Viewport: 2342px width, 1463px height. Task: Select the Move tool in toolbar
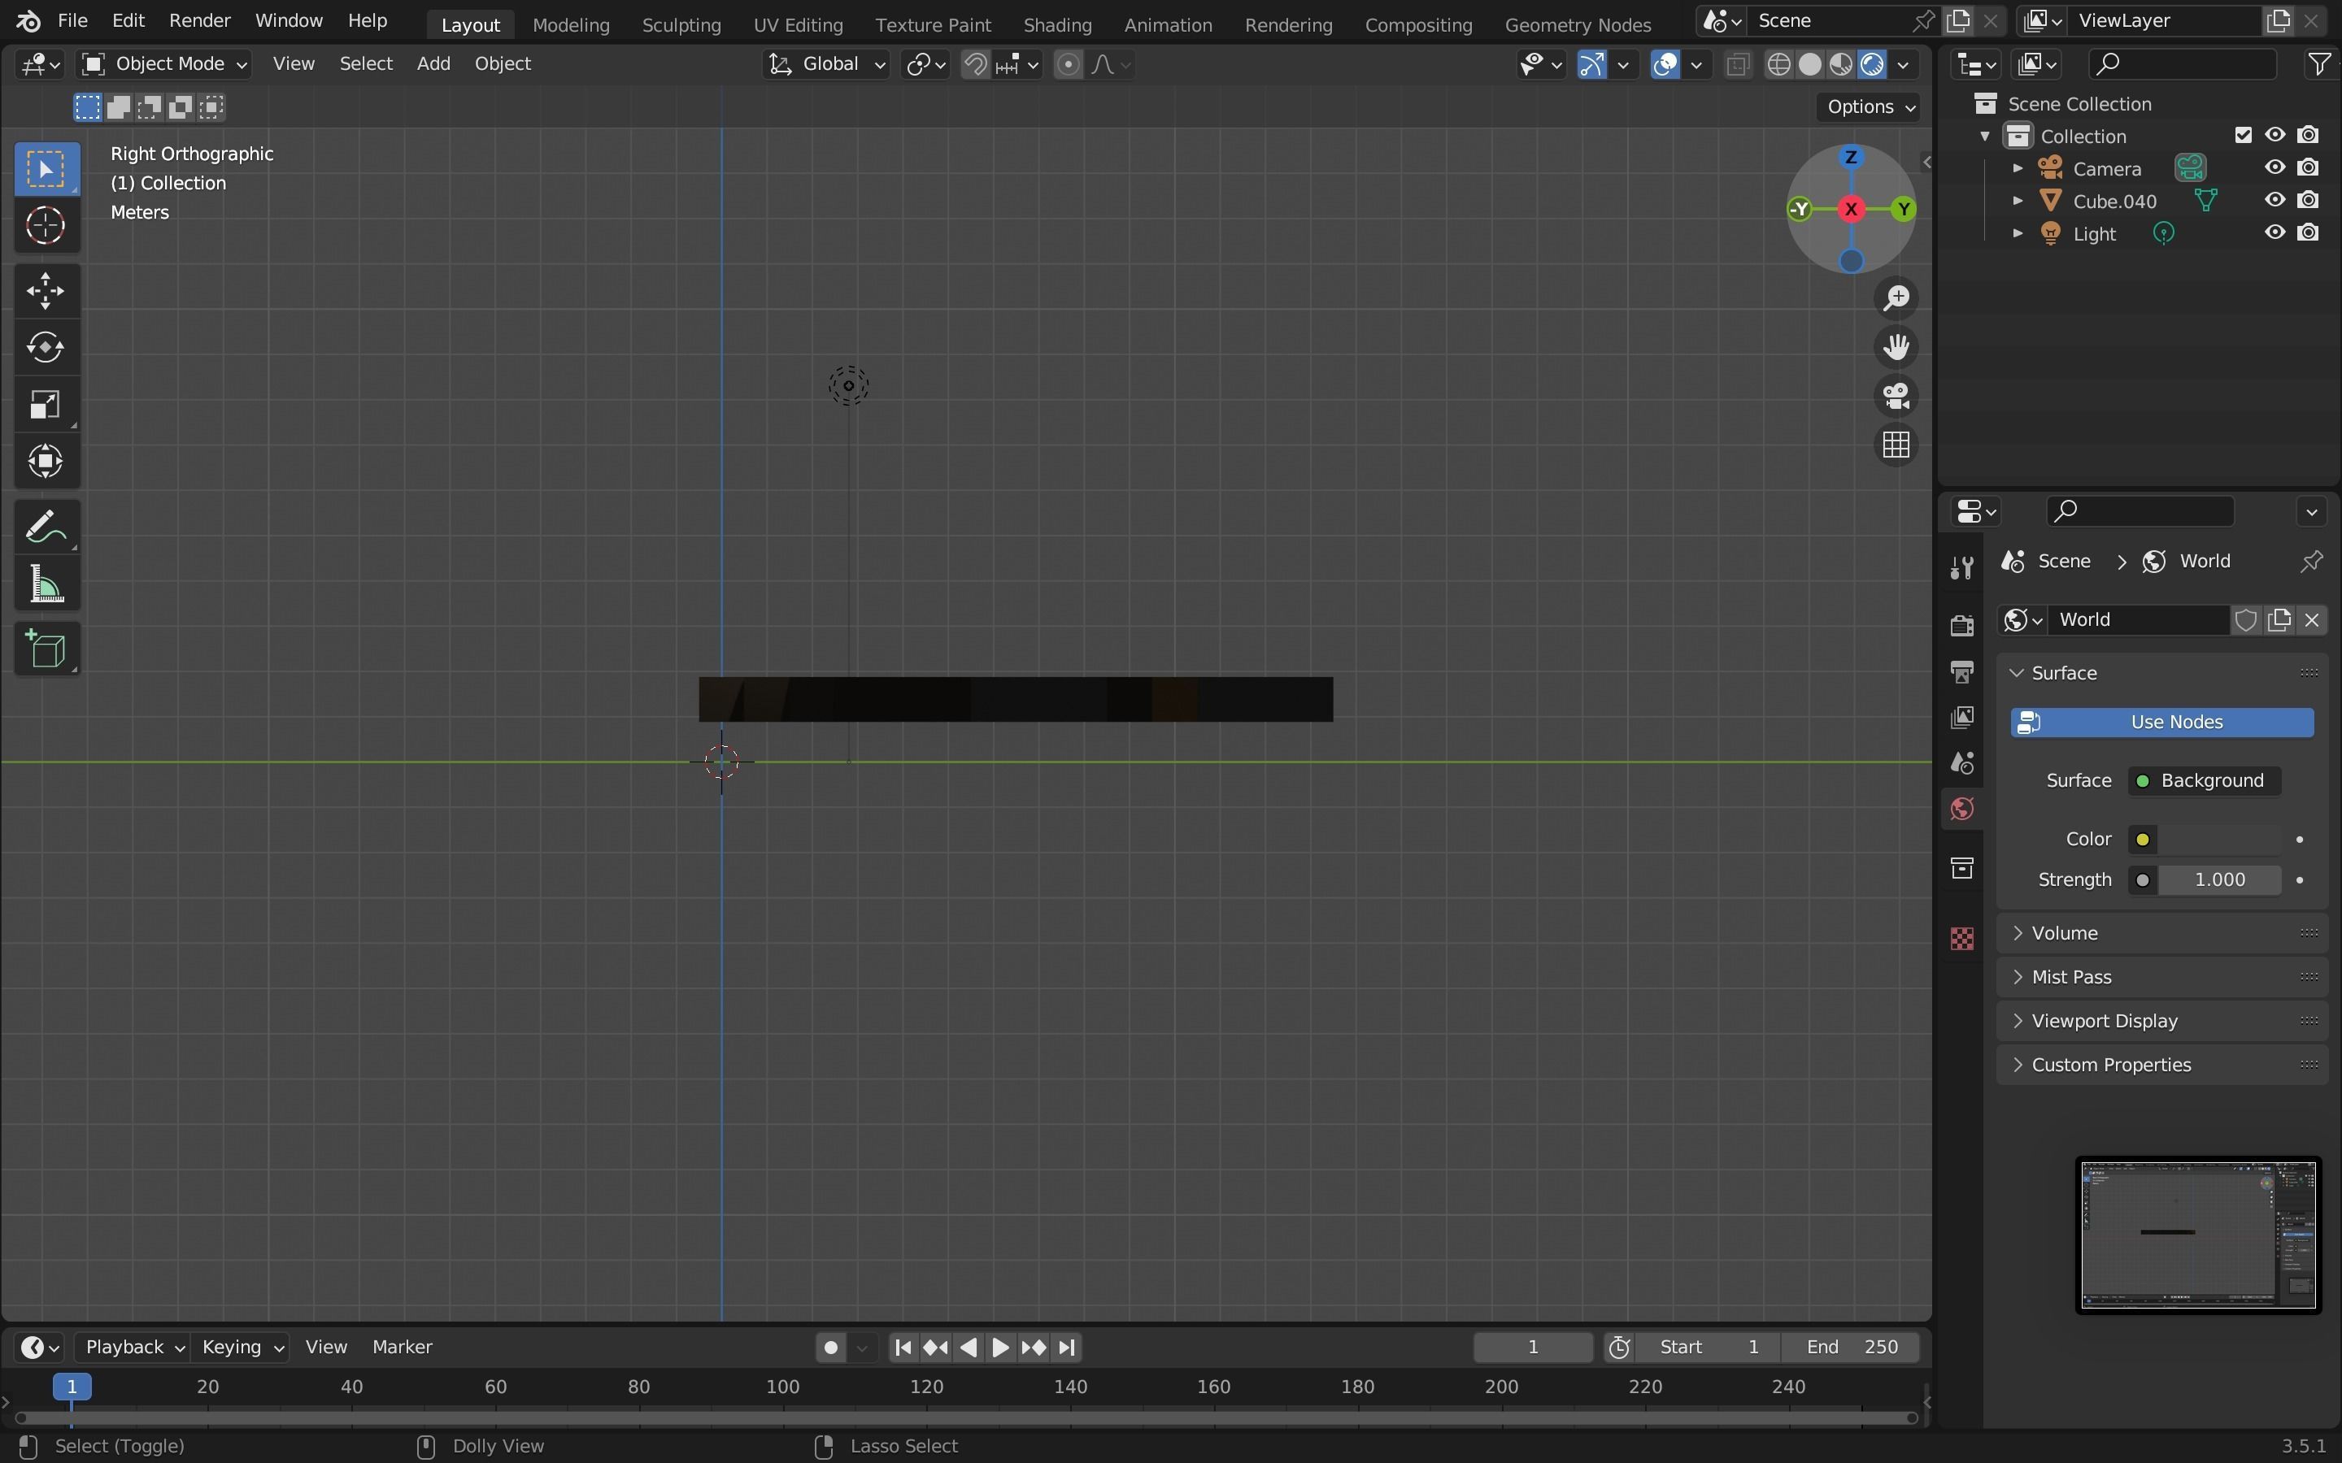(x=46, y=291)
